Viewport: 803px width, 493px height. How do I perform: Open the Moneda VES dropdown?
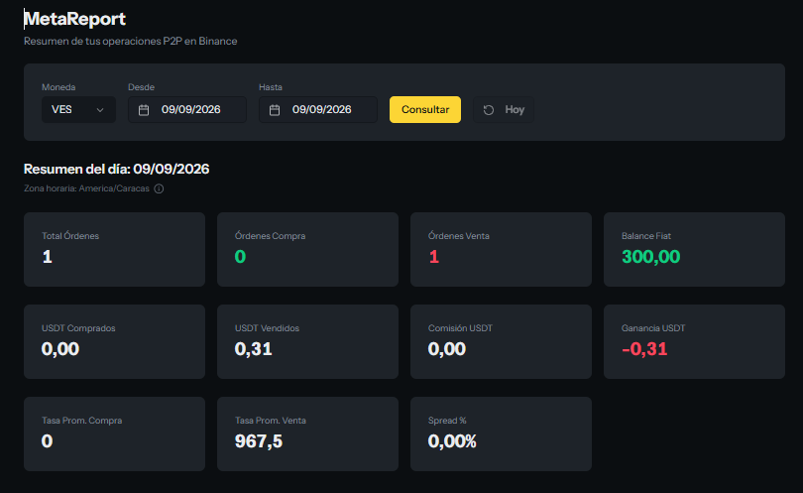pos(78,110)
